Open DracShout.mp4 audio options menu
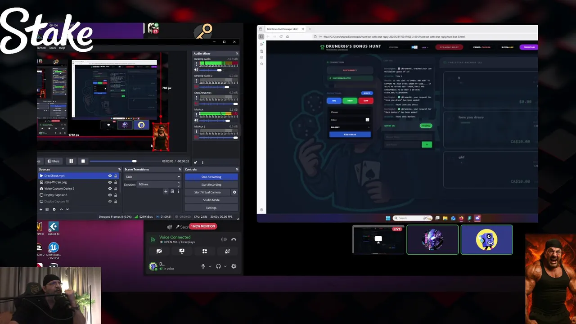Image resolution: width=576 pixels, height=324 pixels. point(196,99)
